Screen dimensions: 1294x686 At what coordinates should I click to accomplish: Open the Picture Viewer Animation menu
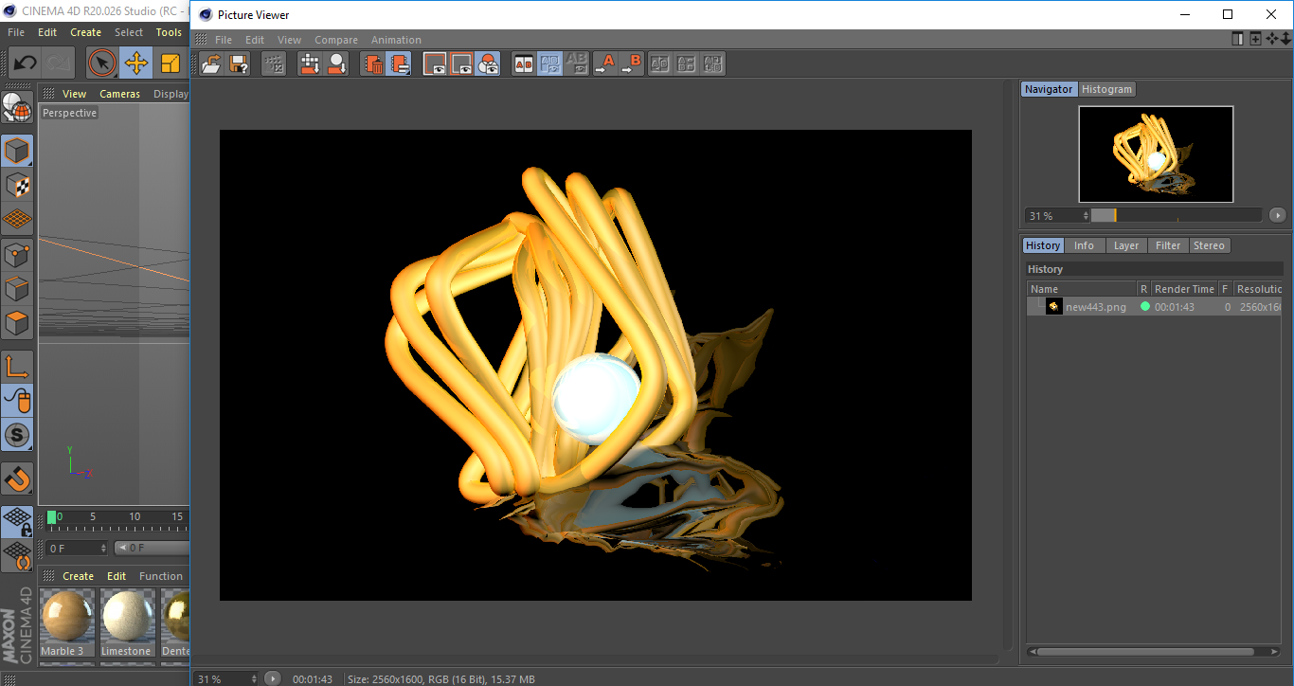click(x=396, y=40)
